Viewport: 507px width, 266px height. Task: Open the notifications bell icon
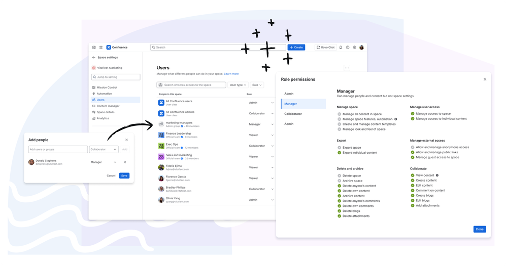click(x=341, y=48)
